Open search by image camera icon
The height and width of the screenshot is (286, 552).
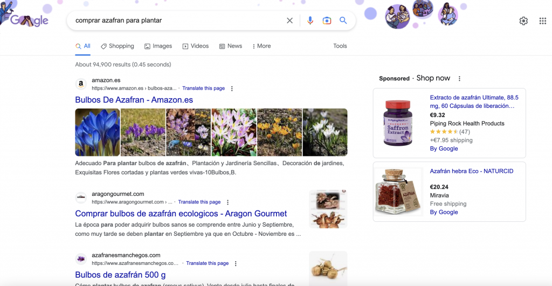327,21
